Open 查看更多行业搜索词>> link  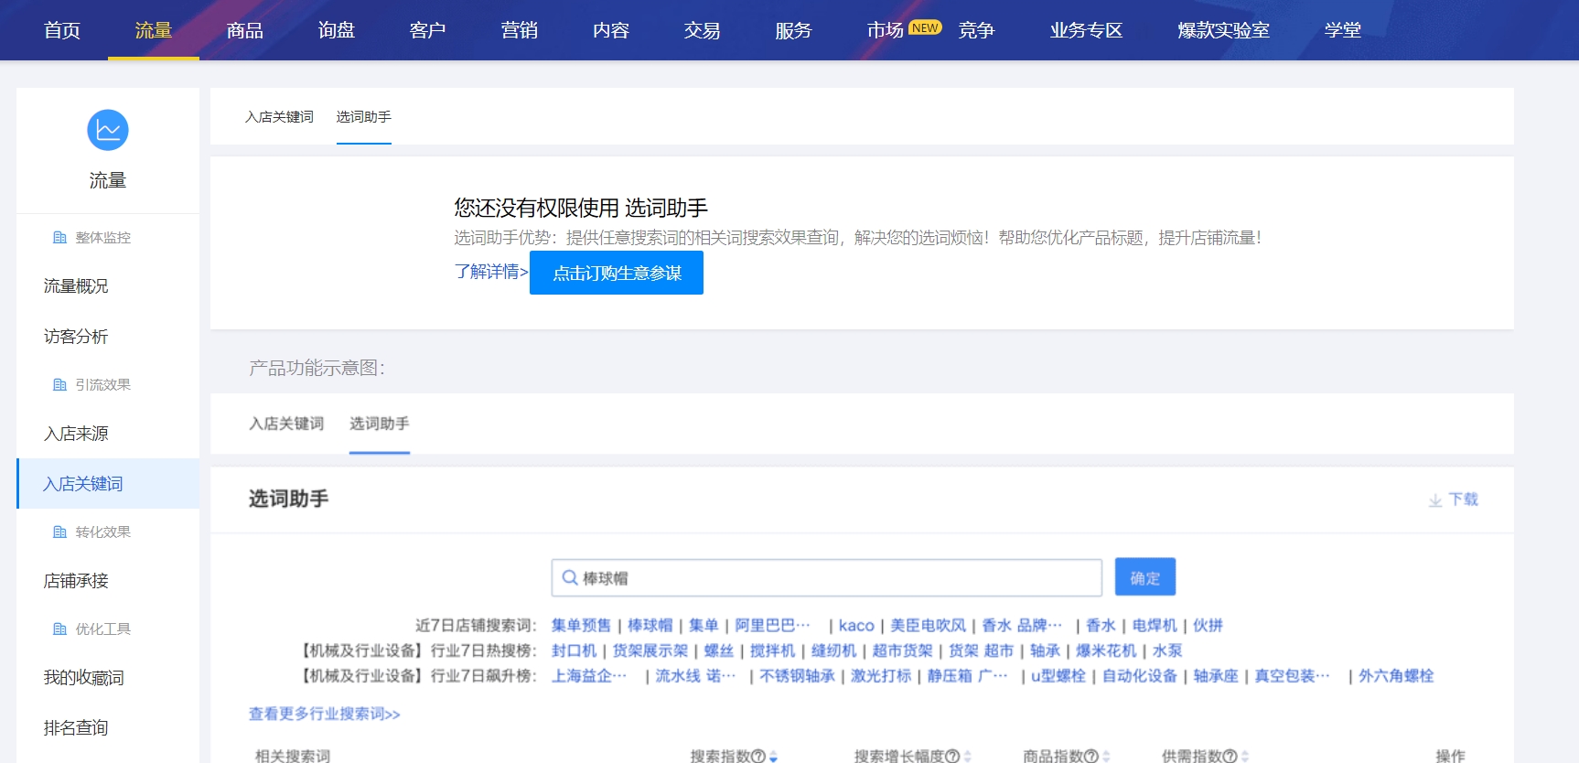[x=325, y=714]
